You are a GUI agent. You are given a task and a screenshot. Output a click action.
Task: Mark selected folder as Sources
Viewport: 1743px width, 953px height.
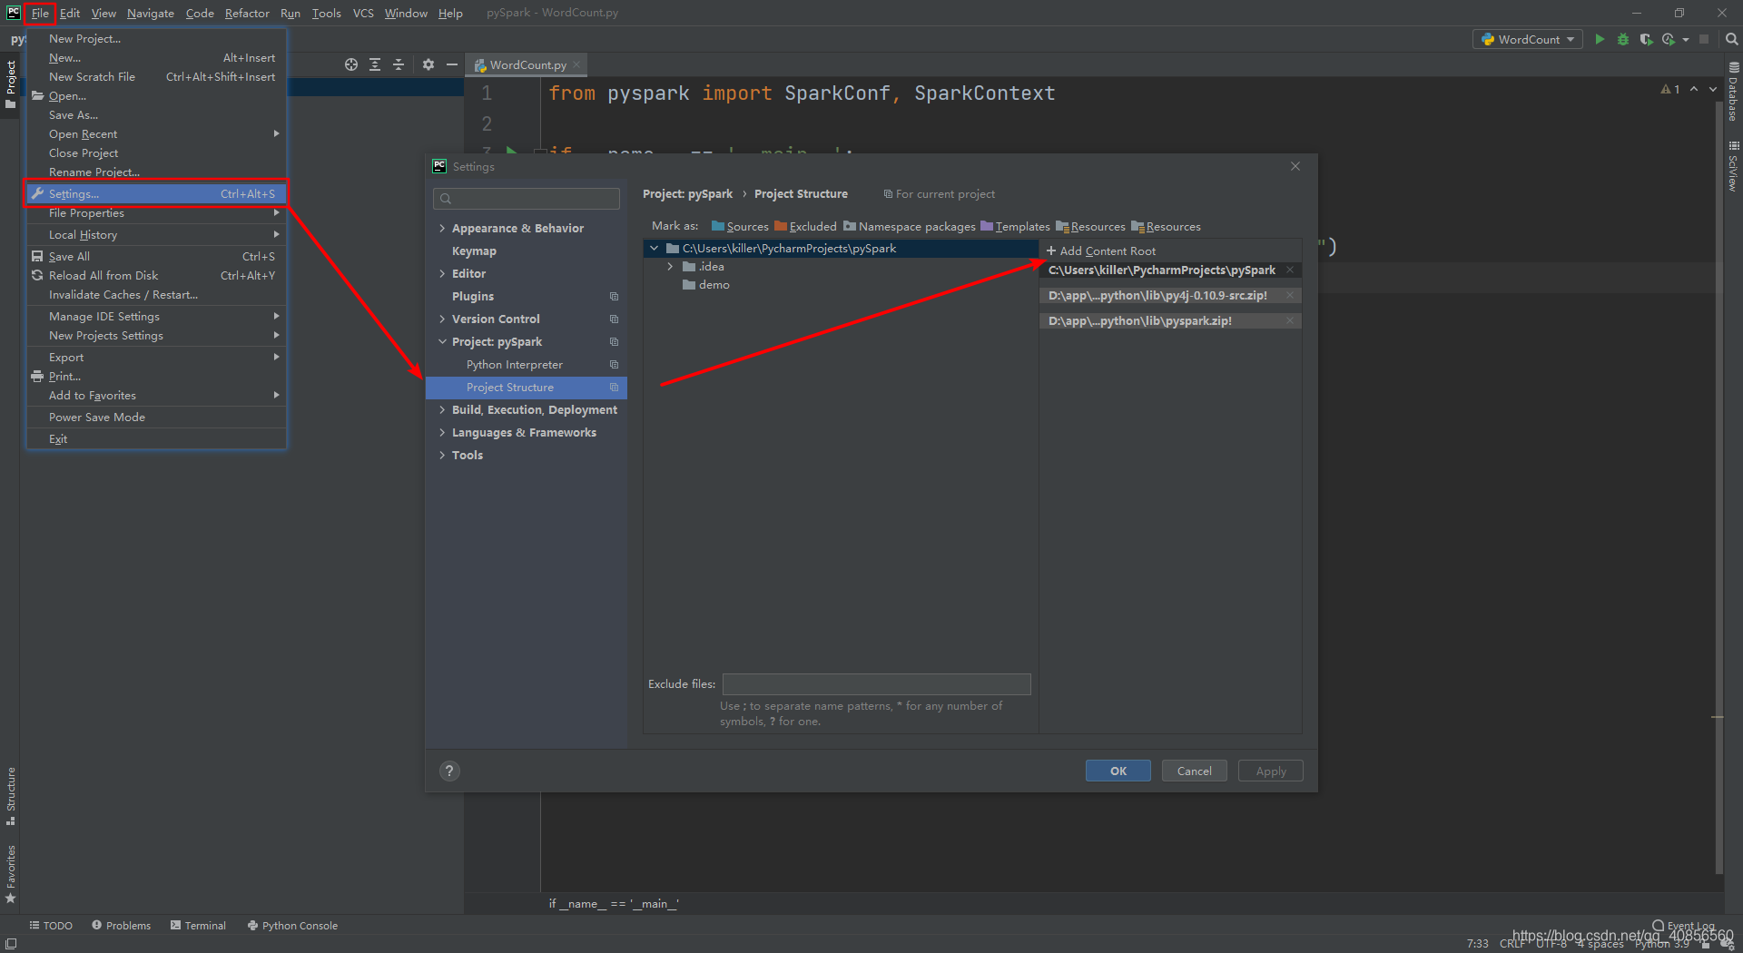click(740, 226)
